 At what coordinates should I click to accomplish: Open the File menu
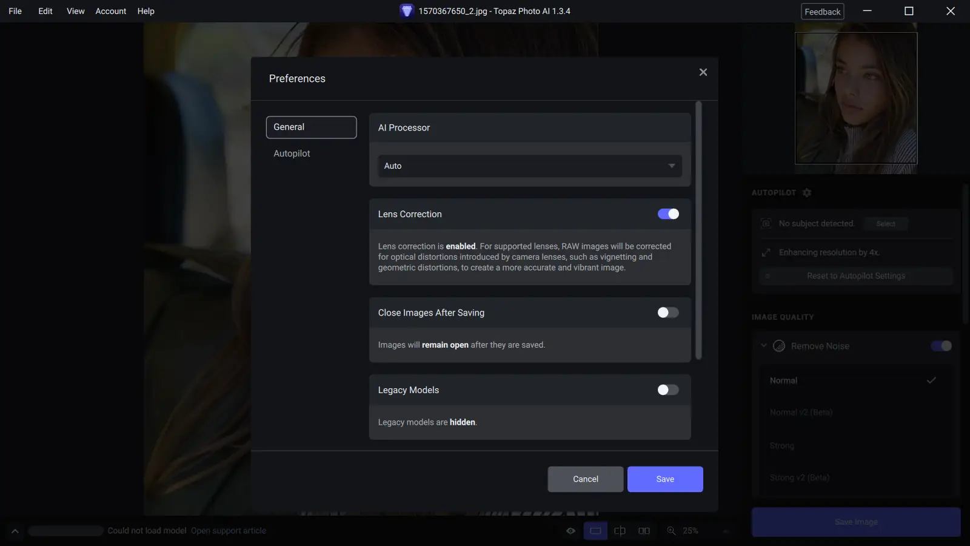point(15,11)
